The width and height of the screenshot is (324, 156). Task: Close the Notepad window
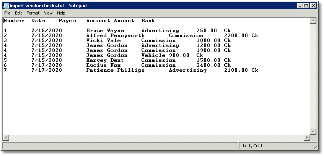pyautogui.click(x=313, y=6)
